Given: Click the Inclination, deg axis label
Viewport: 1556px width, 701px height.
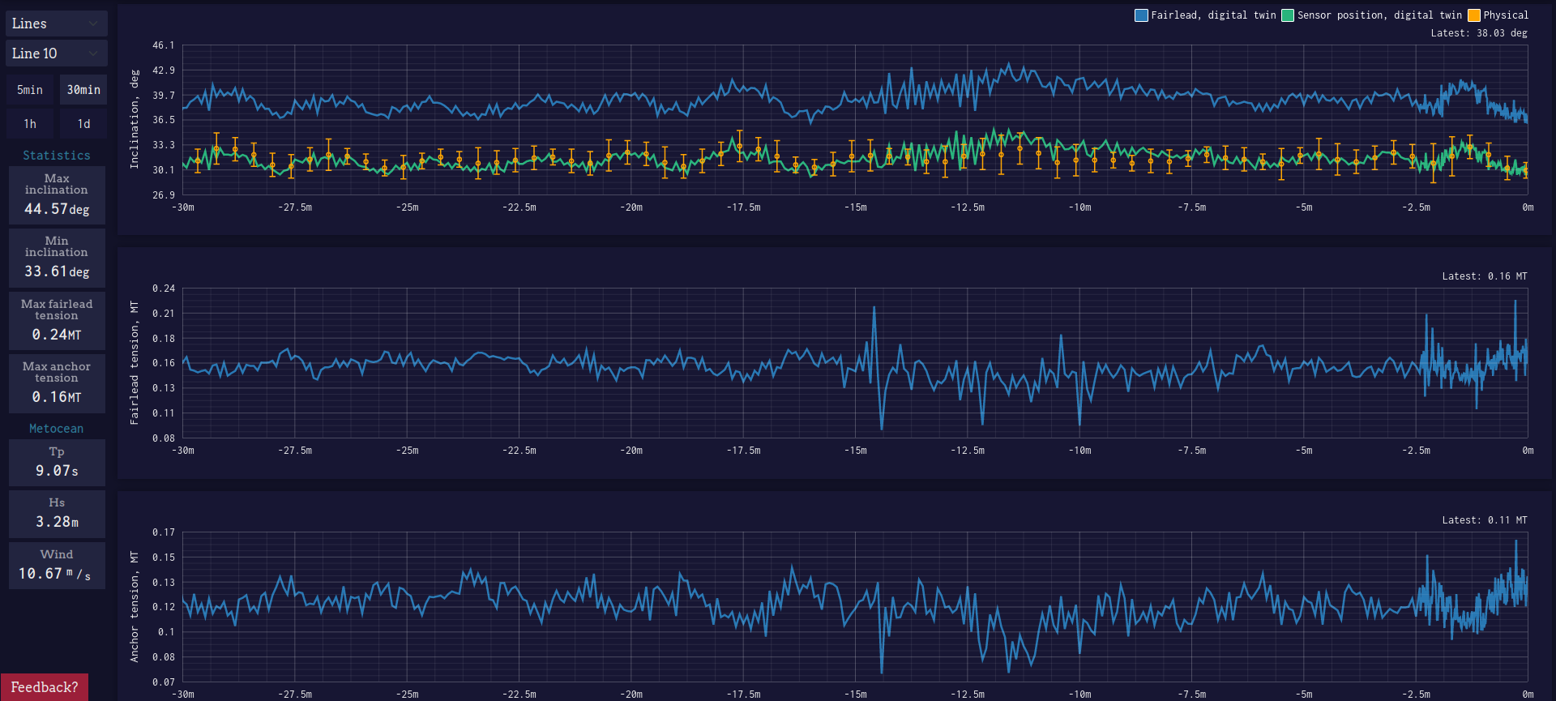Looking at the screenshot, I should 135,119.
